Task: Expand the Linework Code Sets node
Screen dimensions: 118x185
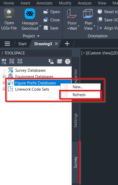Action: (x=4, y=89)
